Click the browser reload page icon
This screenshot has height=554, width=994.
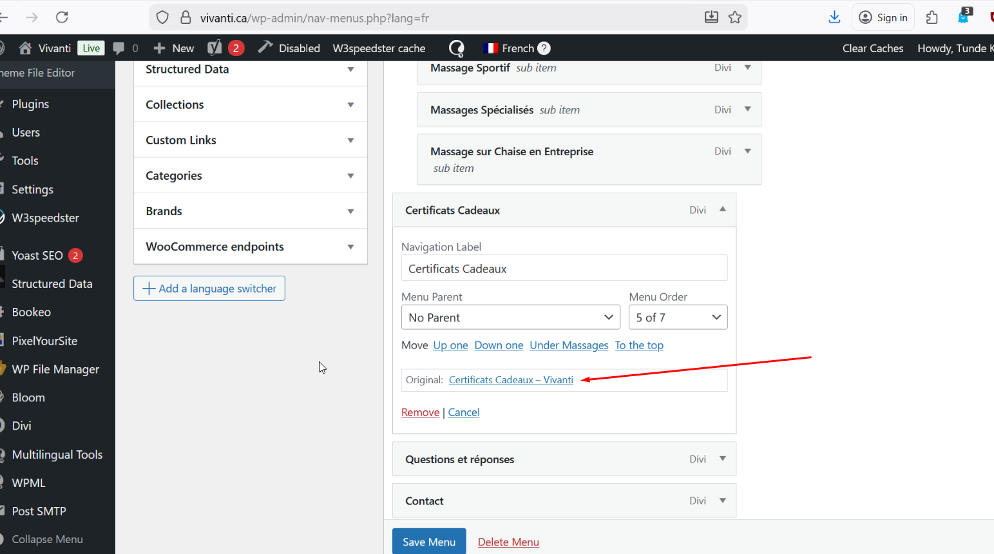[62, 17]
